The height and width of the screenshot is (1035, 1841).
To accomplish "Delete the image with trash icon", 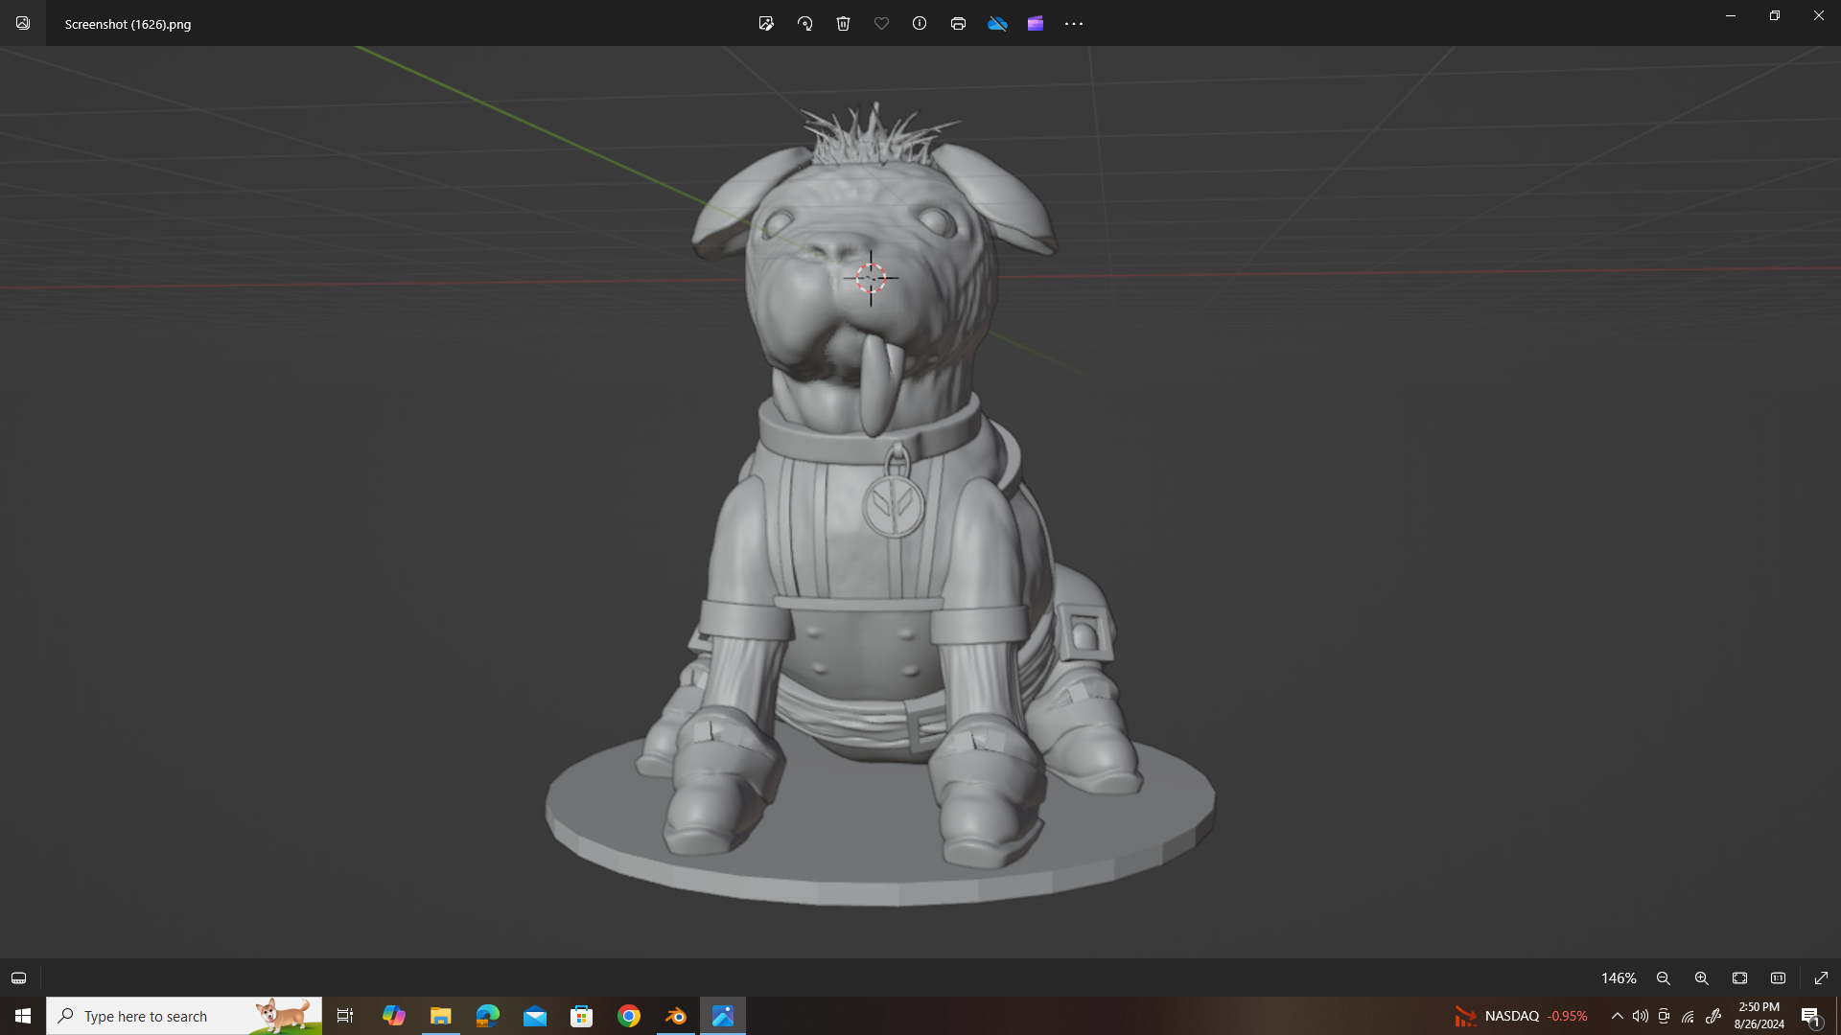I will click(843, 24).
